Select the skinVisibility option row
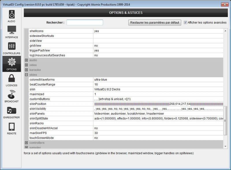231x170 pixels. 126,109
